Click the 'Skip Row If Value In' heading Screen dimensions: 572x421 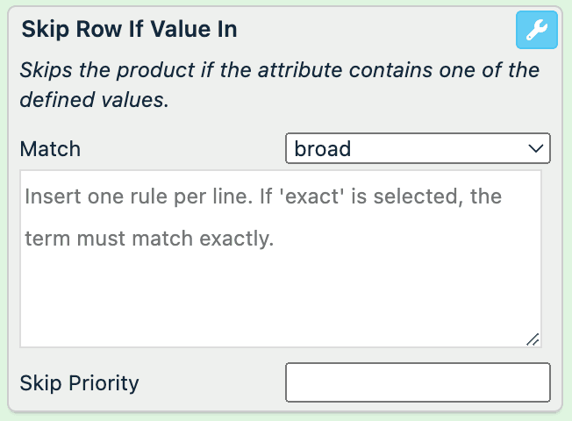129,30
